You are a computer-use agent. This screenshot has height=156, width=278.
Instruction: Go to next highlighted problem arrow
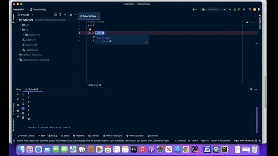point(256,22)
